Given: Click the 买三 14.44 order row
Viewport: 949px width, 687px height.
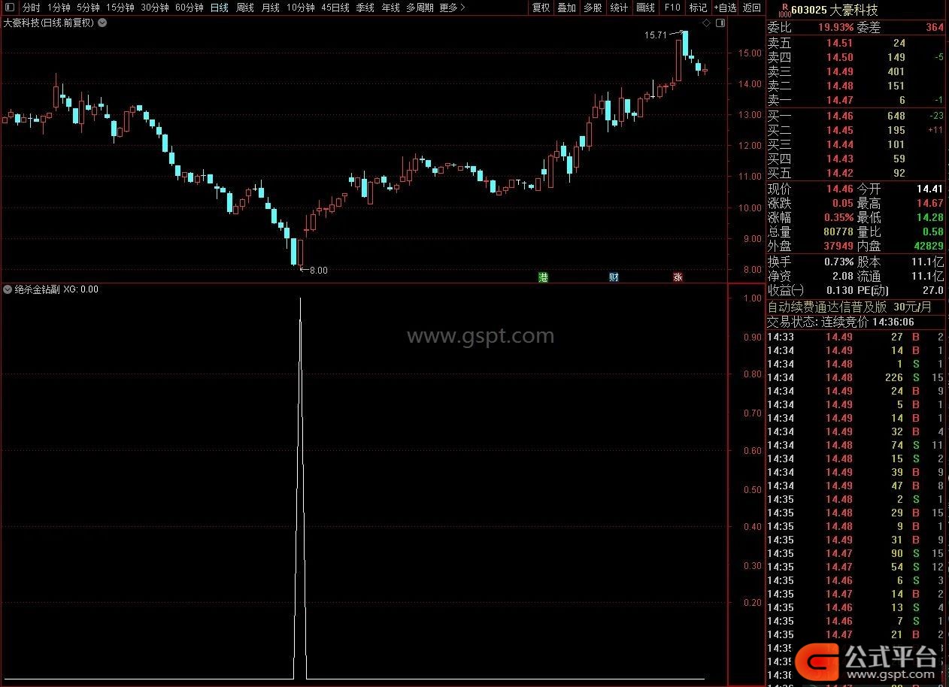Looking at the screenshot, I should coord(856,144).
